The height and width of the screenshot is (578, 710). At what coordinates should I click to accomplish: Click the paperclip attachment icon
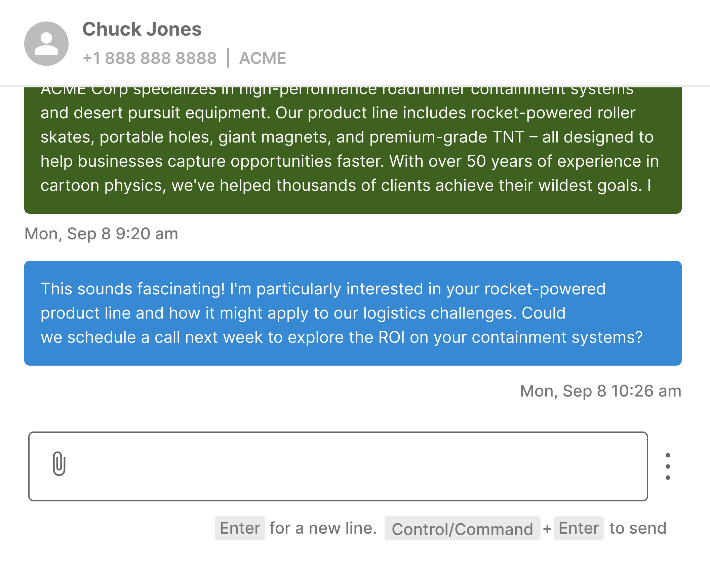59,464
